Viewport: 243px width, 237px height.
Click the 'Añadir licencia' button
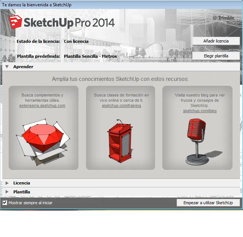[x=216, y=41]
